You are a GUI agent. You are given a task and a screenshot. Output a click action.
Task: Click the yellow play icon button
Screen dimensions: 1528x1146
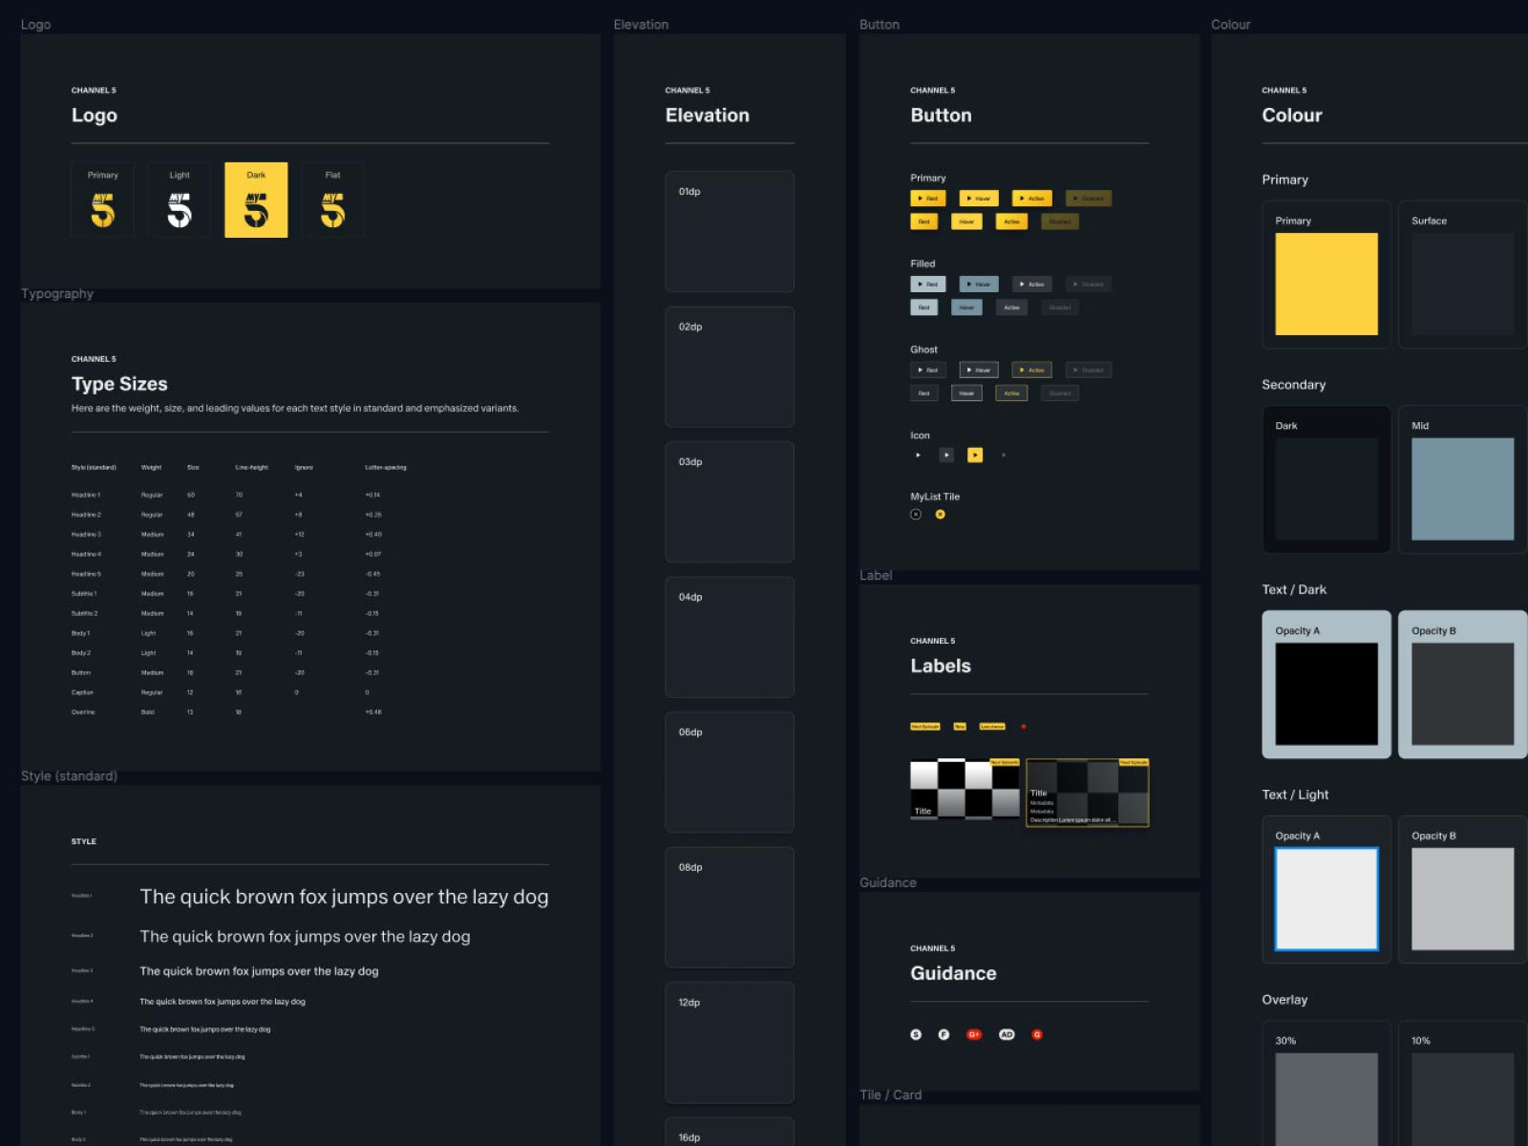pyautogui.click(x=974, y=456)
